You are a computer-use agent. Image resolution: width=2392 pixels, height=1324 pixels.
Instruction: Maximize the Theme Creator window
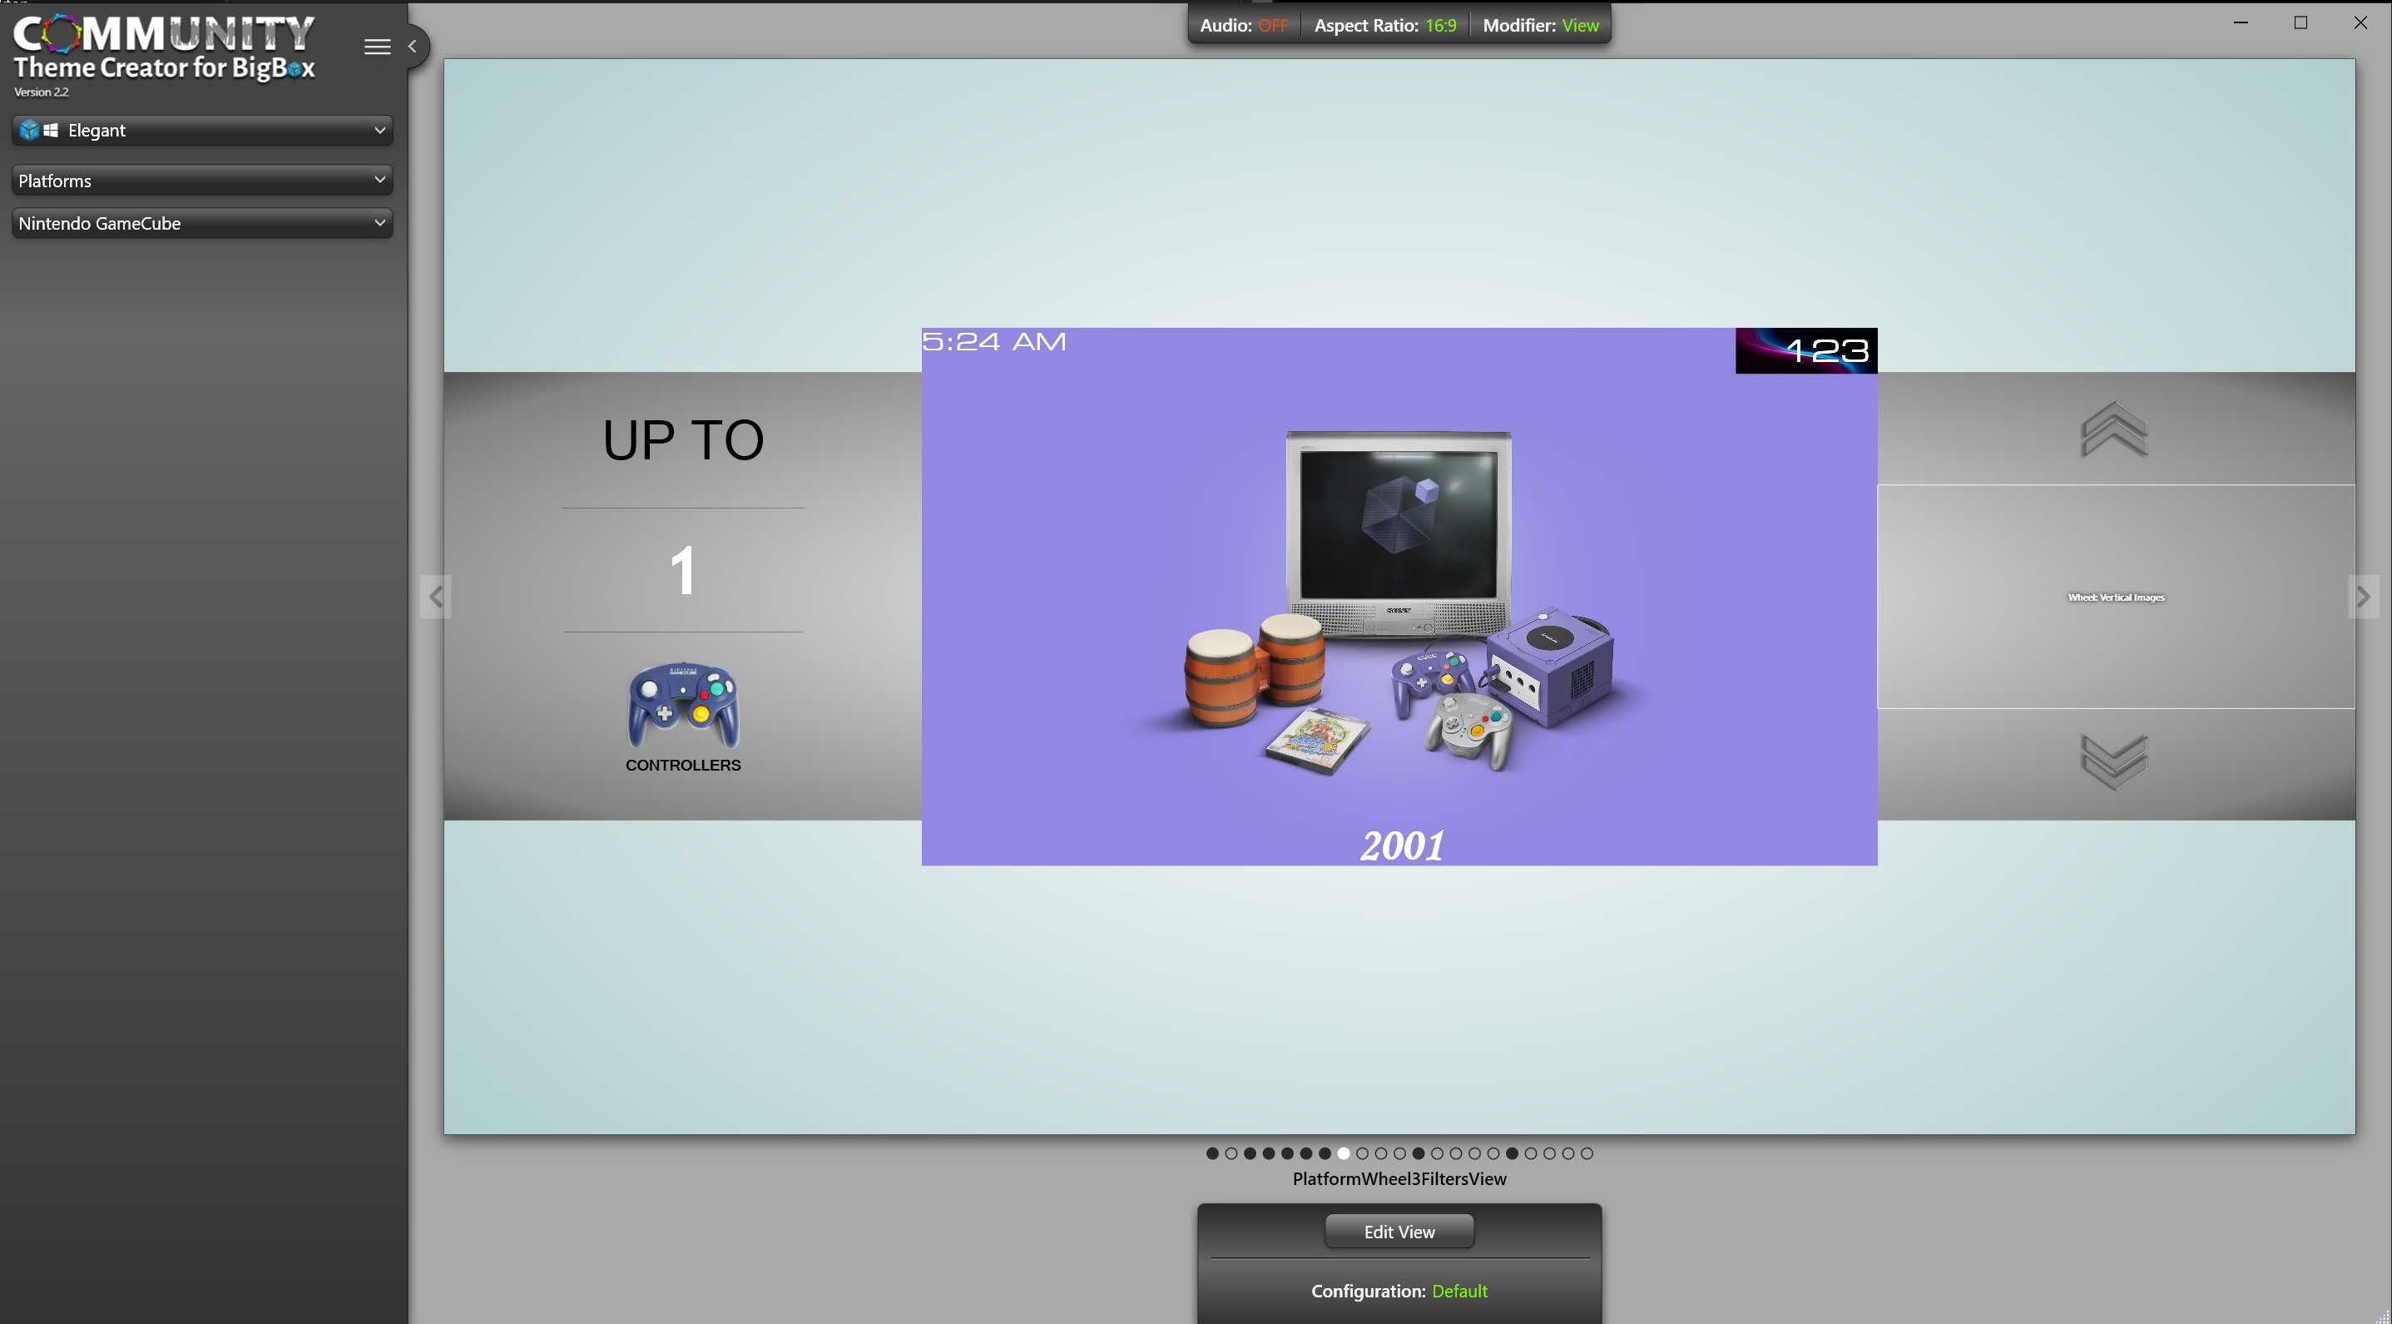(x=2300, y=22)
